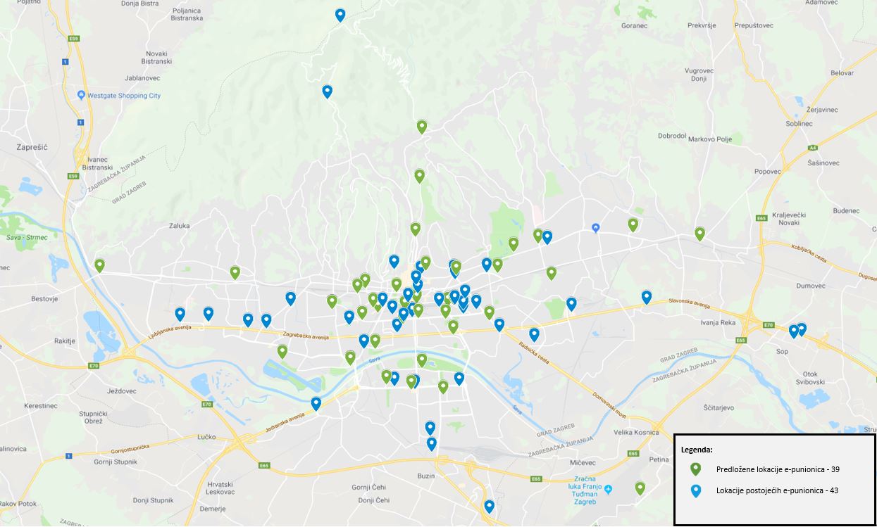Click the Velika Kosnica label
The image size is (877, 527).
pos(637,433)
